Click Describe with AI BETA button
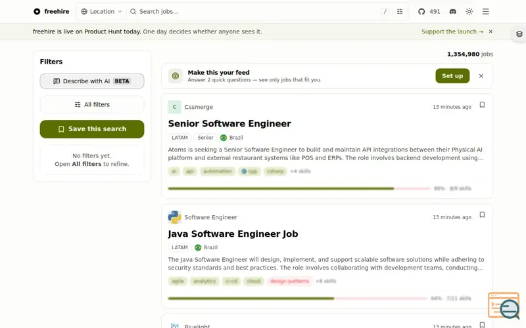The image size is (526, 328). tap(92, 81)
